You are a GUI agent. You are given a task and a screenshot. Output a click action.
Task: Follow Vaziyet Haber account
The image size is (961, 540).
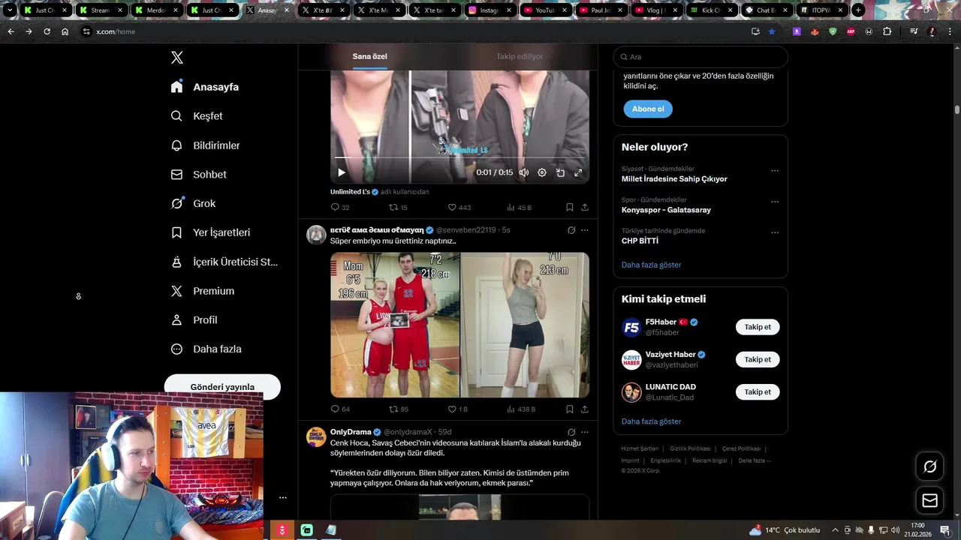[758, 359]
